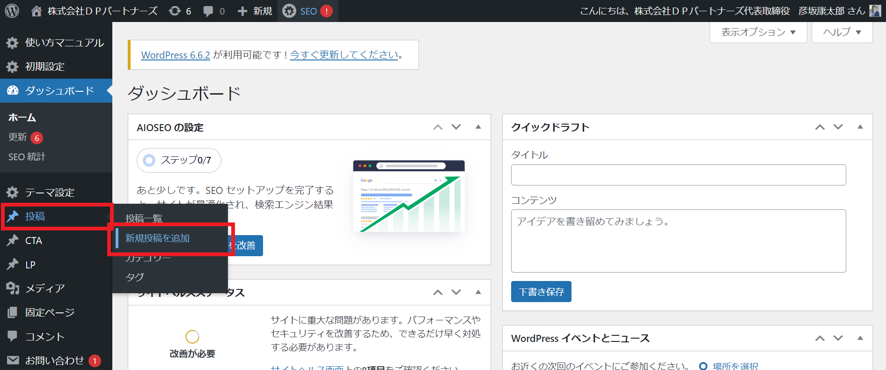This screenshot has height=370, width=886.
Task: Move AIOSEO の設定 panel up
Action: [438, 127]
